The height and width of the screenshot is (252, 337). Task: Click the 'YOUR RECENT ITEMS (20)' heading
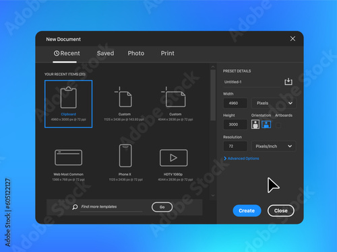click(65, 74)
